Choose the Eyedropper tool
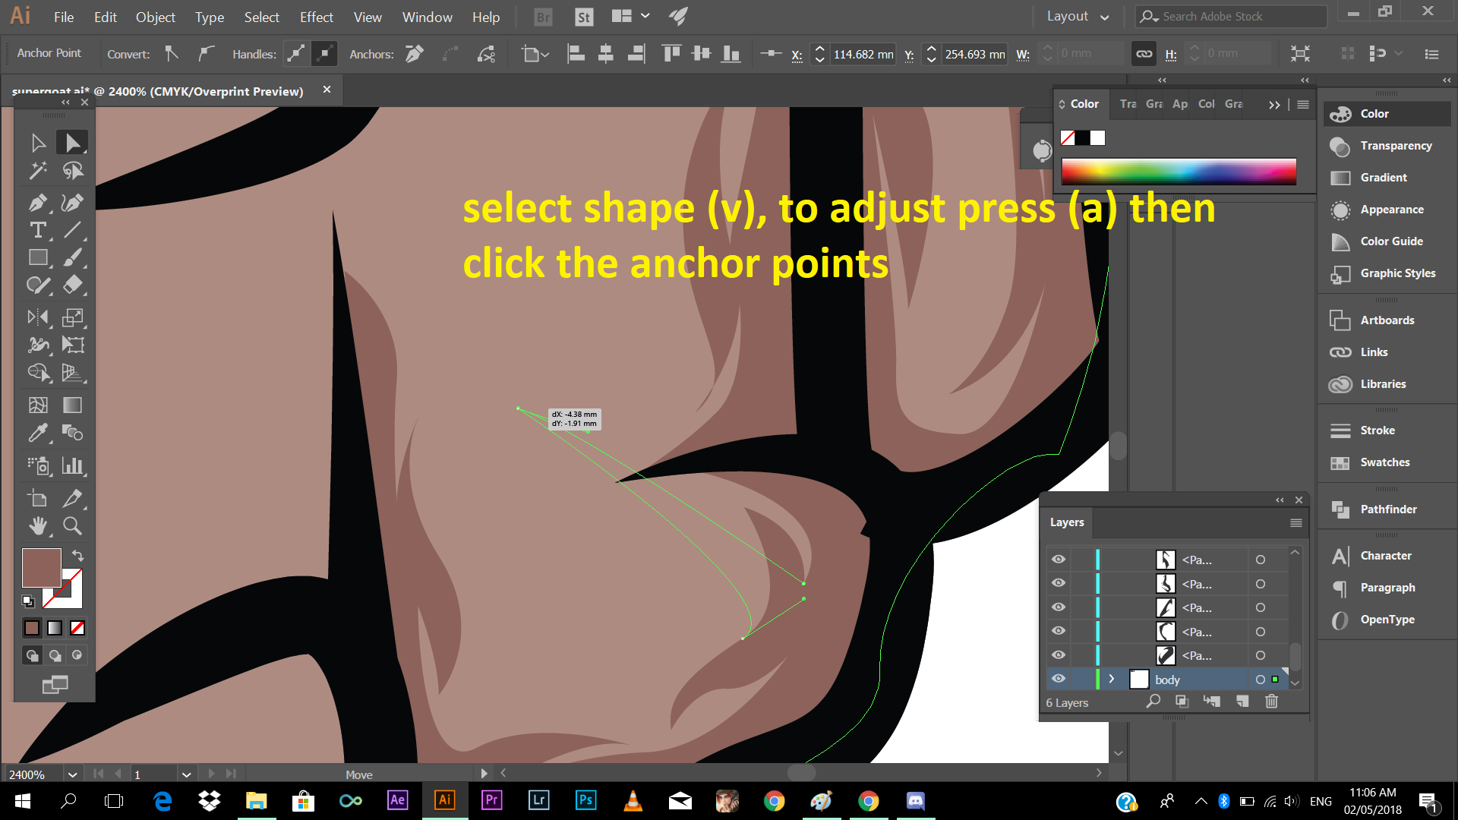The height and width of the screenshot is (820, 1458). (x=37, y=433)
